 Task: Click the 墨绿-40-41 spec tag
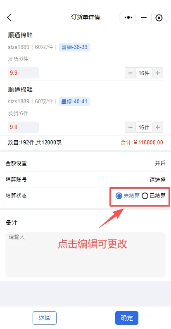click(74, 102)
